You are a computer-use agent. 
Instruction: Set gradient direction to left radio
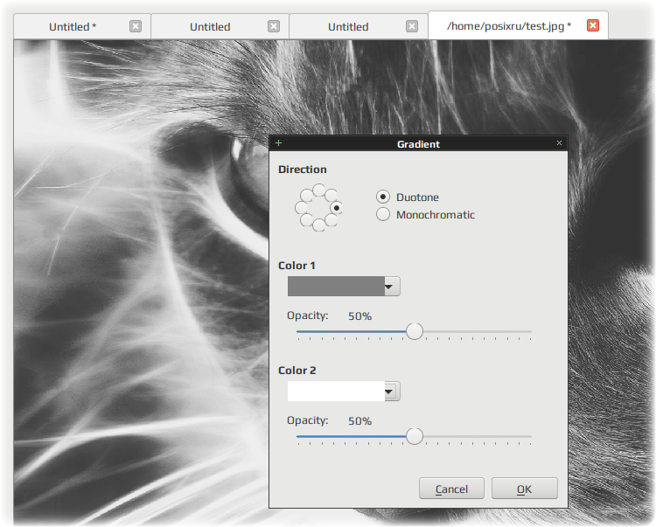[x=301, y=208]
